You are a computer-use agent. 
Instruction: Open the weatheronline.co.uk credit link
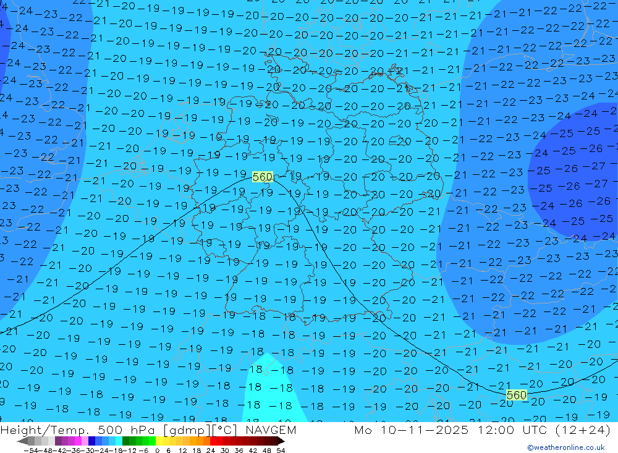click(566, 447)
